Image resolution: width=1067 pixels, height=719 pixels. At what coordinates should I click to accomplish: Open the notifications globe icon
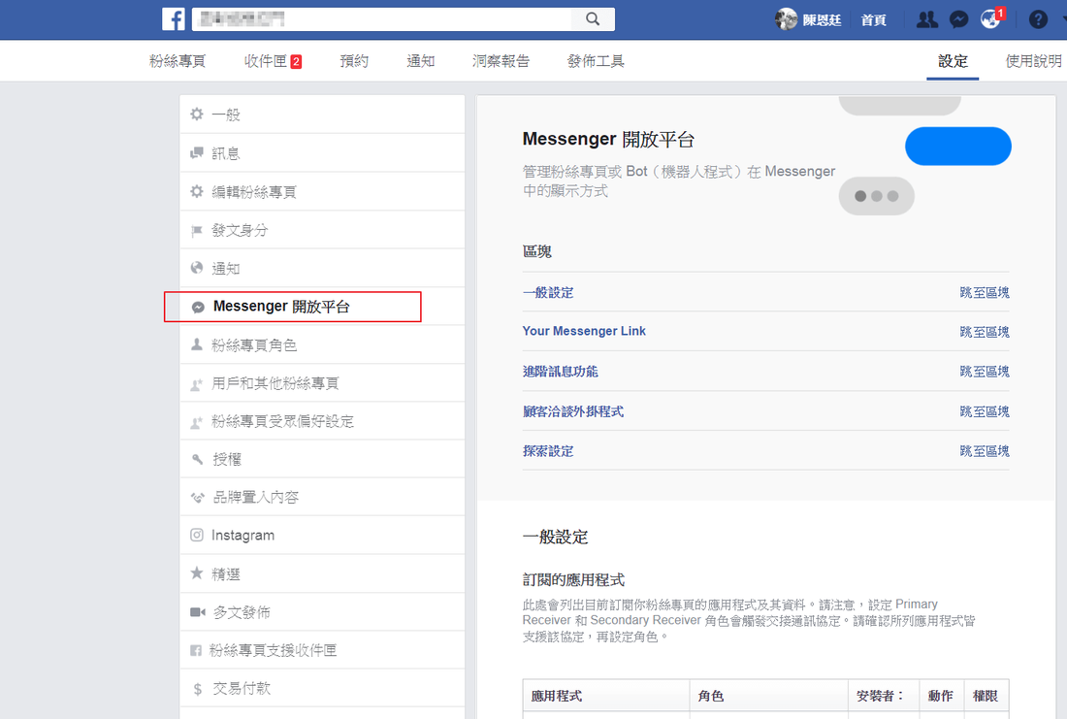point(990,19)
